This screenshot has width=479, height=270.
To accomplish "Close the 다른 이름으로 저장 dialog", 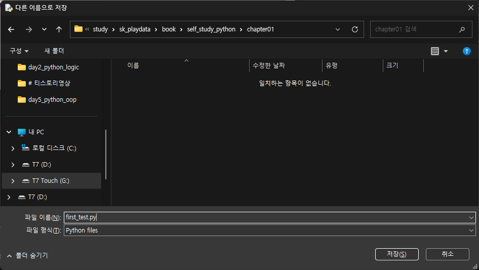I will 471,8.
